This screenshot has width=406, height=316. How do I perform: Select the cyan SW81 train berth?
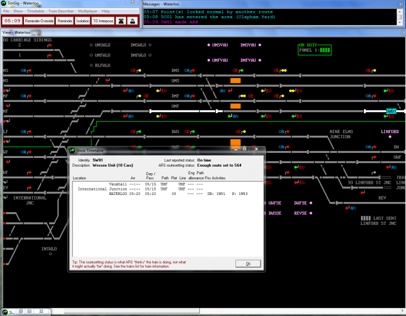[391, 111]
